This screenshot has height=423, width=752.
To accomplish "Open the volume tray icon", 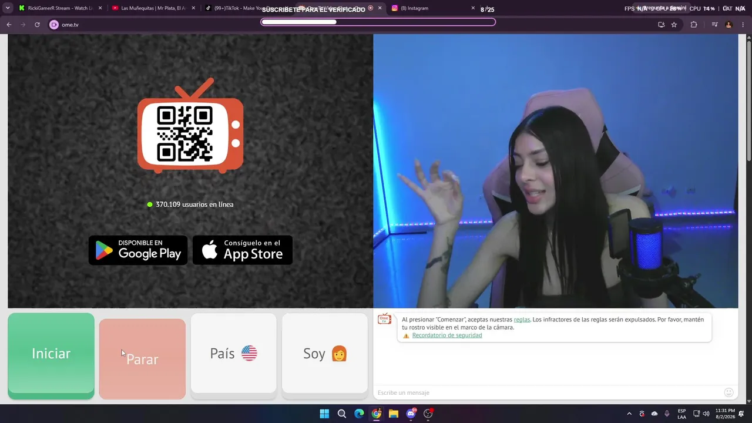I will [x=706, y=414].
